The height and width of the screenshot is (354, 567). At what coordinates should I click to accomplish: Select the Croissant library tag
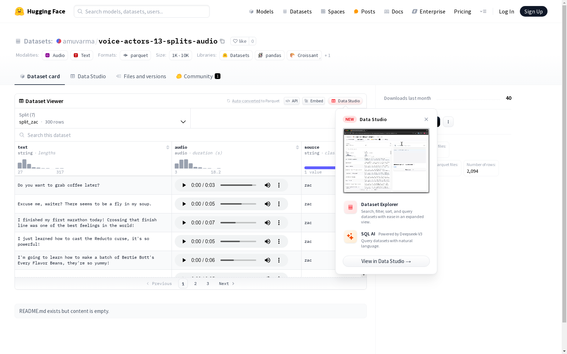click(304, 55)
